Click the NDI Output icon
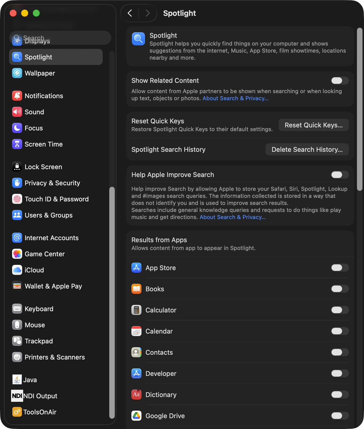This screenshot has width=364, height=429. point(17,396)
